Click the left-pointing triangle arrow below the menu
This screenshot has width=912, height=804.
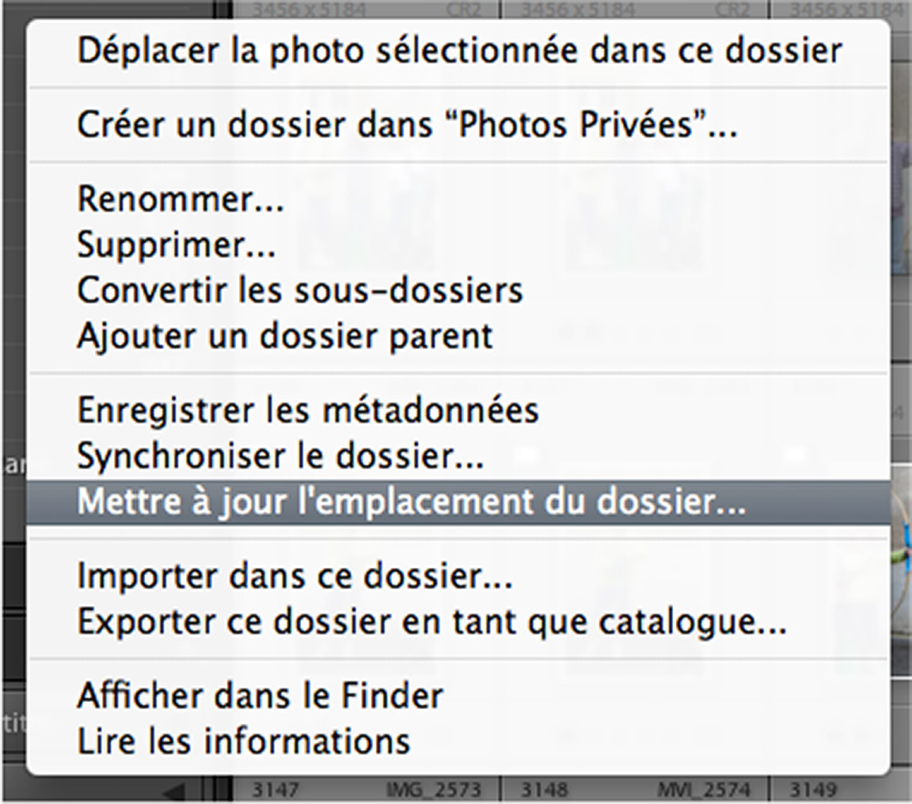(x=173, y=791)
